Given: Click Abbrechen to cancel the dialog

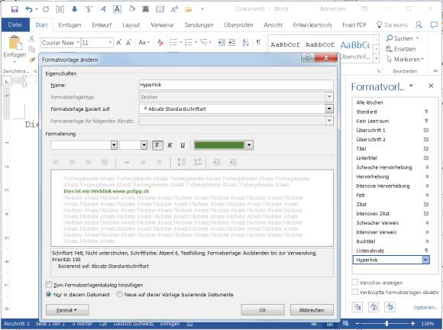Looking at the screenshot, I should click(x=312, y=310).
